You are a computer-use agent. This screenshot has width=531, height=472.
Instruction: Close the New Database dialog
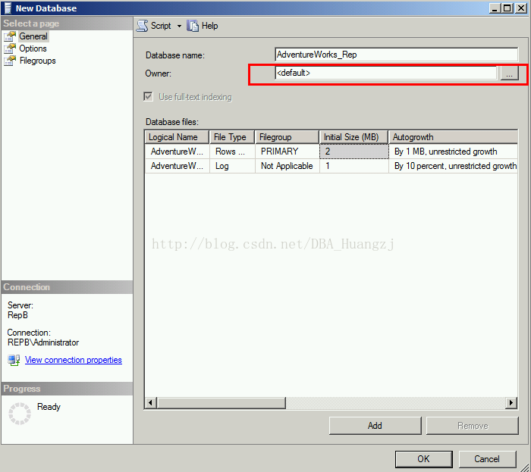(521, 8)
